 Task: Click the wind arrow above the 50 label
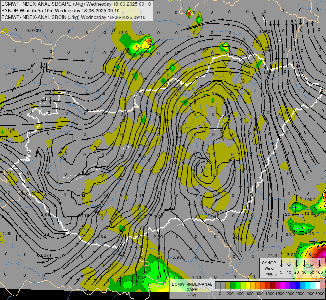(x=312, y=264)
